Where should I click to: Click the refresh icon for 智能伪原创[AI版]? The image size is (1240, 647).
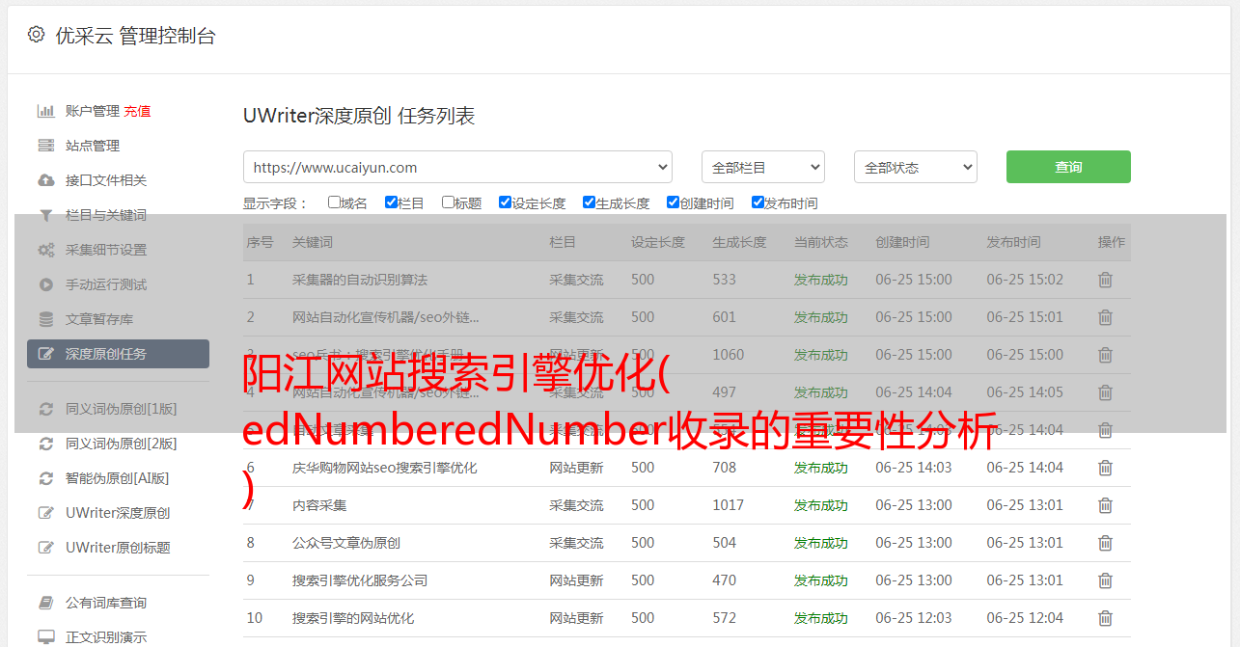45,478
